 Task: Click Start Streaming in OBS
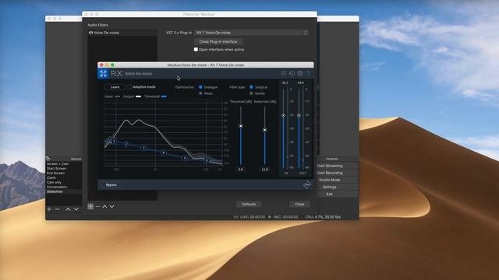[329, 166]
